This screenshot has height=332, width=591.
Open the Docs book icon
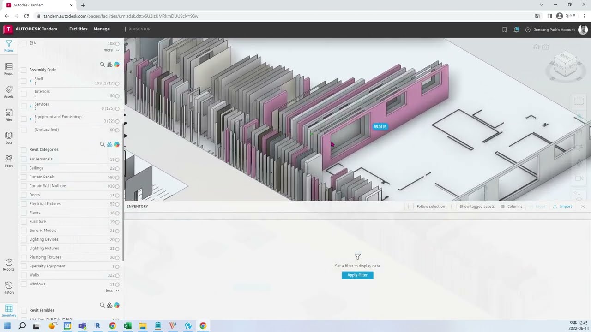[x=9, y=138]
